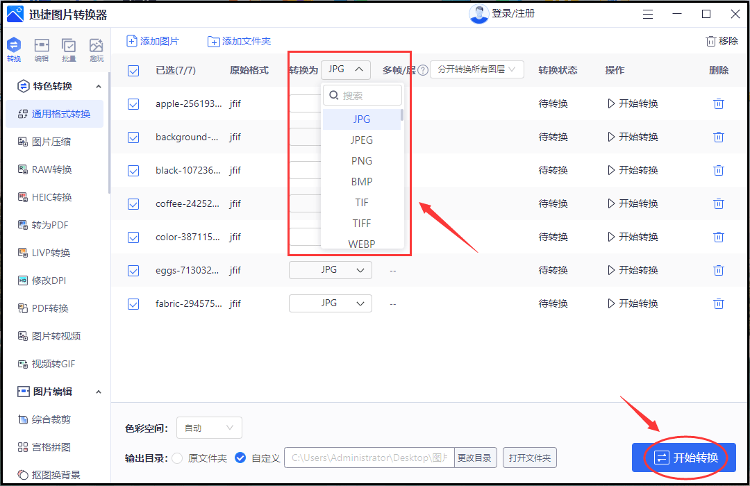Click the format list scrollbar
This screenshot has width=750, height=486.
coord(402,115)
